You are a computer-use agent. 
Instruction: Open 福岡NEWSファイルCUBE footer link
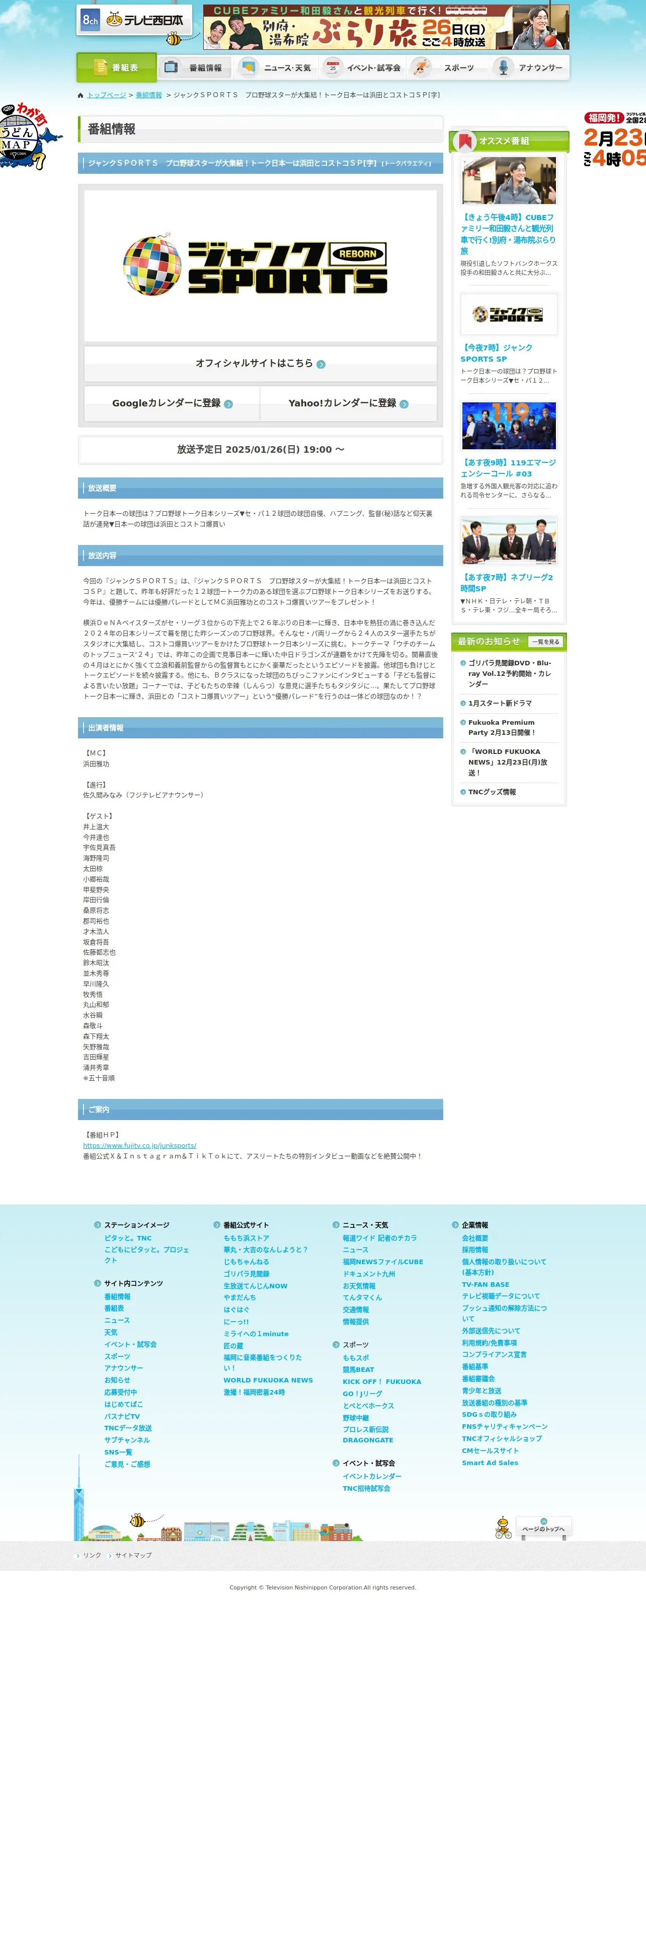[383, 1262]
